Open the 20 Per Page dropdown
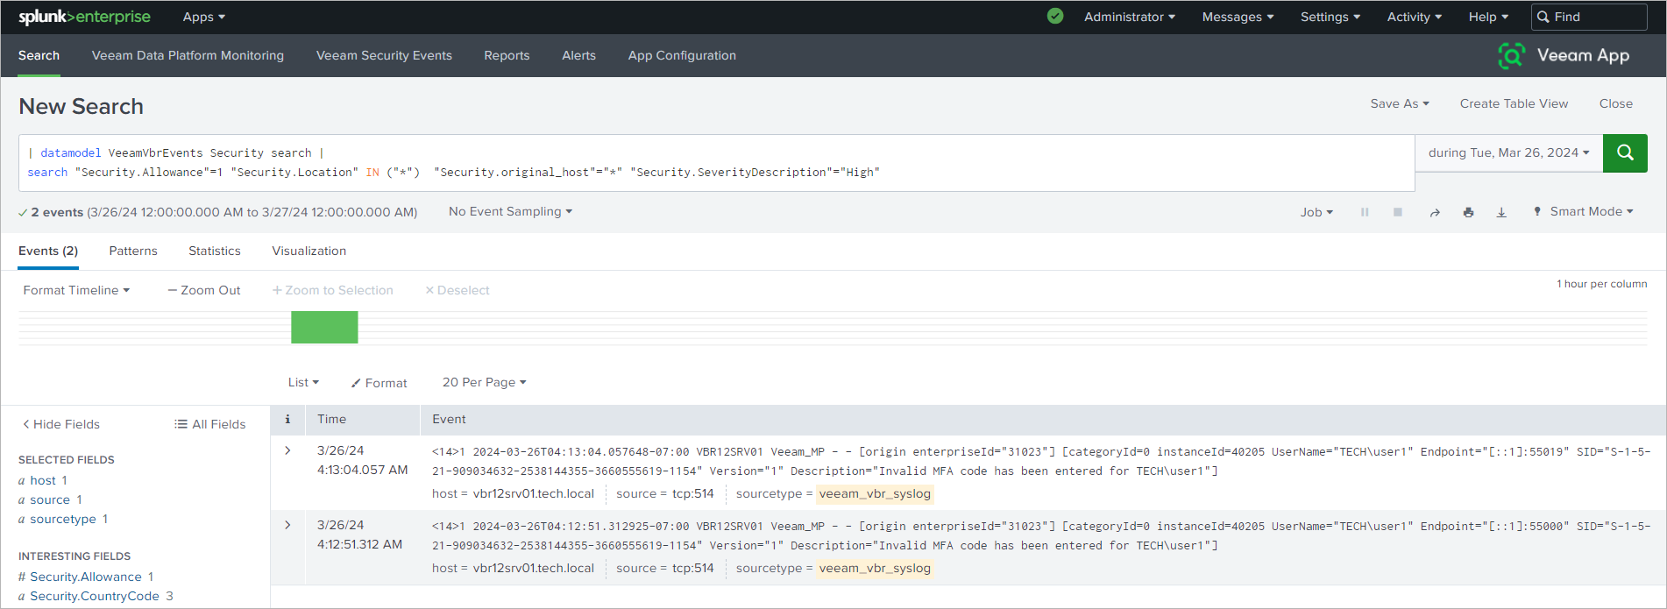 click(x=484, y=382)
